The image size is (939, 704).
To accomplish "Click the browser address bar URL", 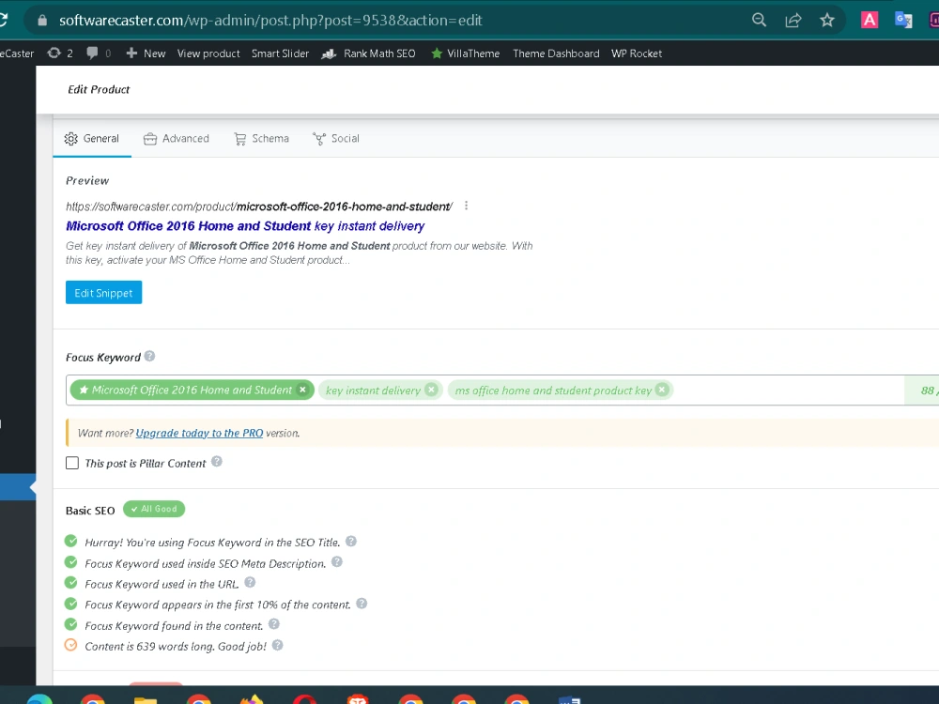I will pos(270,21).
